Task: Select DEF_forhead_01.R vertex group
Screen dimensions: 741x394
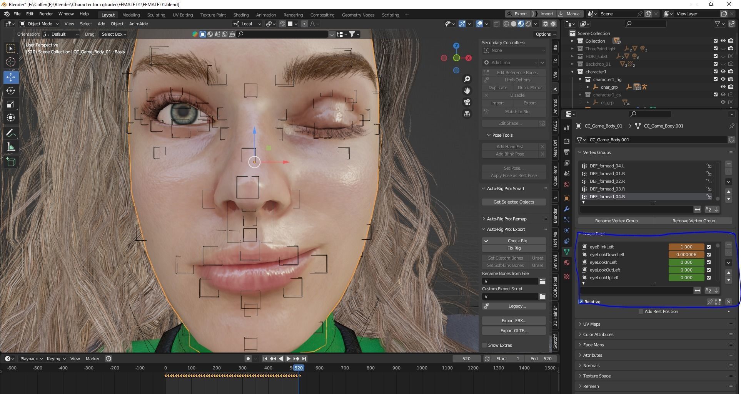Action: pos(646,174)
